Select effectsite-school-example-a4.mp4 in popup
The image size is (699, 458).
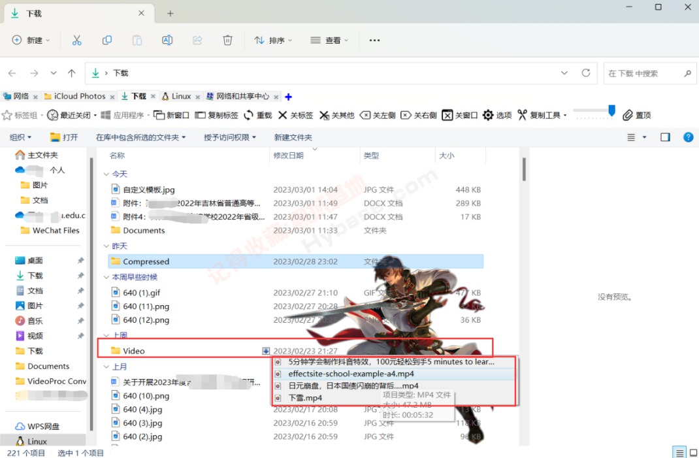394,374
